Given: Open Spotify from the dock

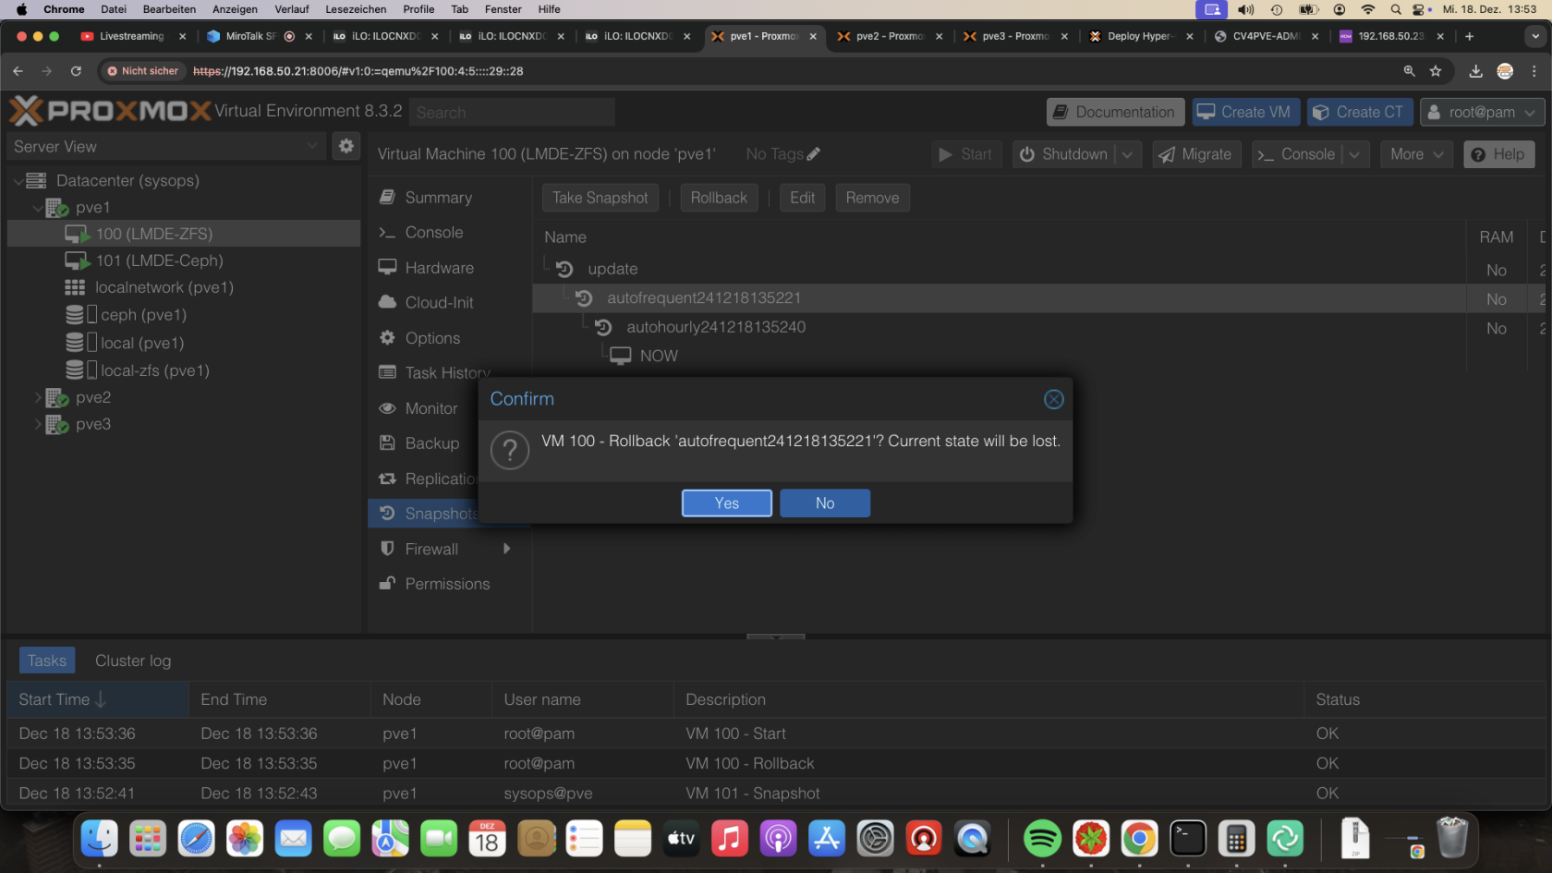Looking at the screenshot, I should (1042, 839).
